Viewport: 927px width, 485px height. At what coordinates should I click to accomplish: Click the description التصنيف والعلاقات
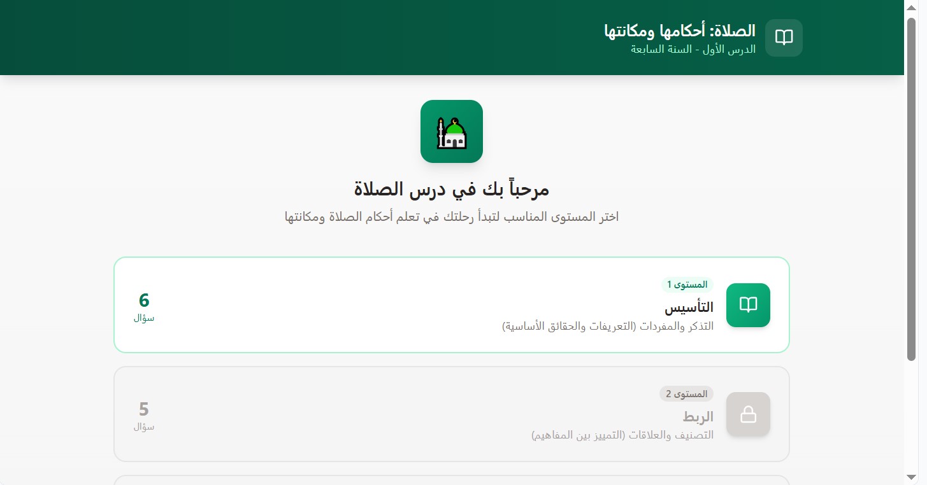(x=622, y=435)
